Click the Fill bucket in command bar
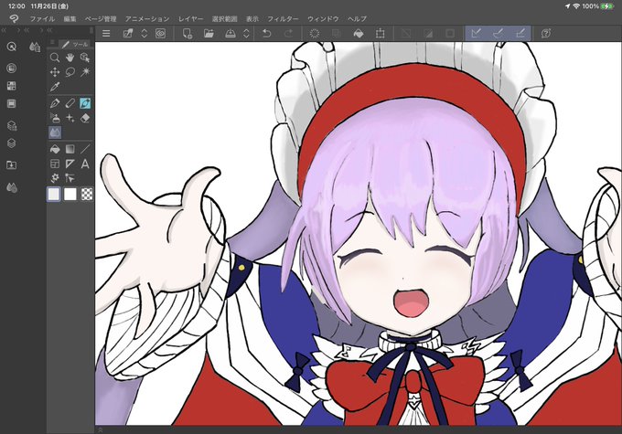Viewport: 622px width, 434px height. tap(359, 33)
